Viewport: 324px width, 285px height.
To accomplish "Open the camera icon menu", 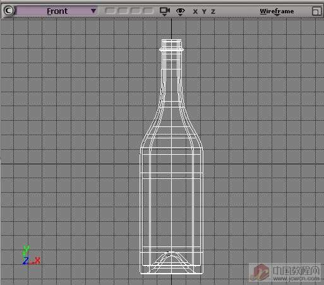I will 165,11.
